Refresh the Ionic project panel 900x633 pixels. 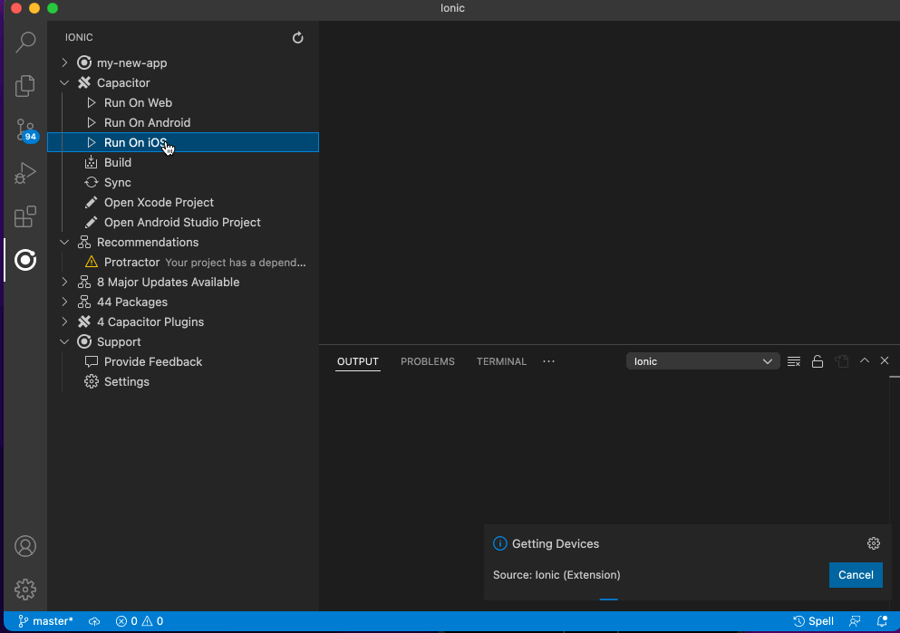[x=297, y=37]
